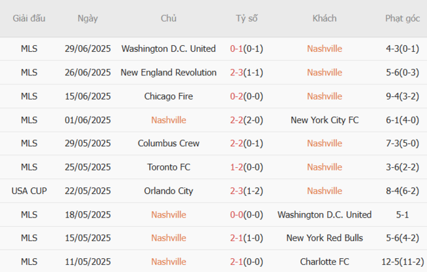
Task: Click the 2-3(1-1) score on 26/06/2025
Action: point(247,72)
